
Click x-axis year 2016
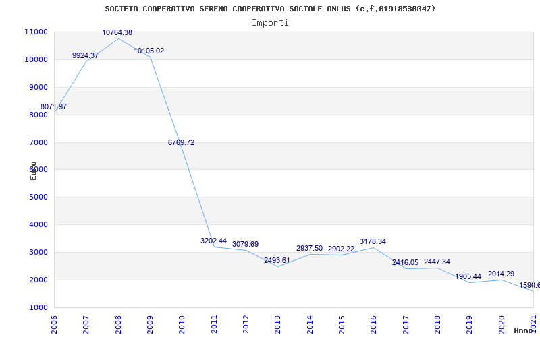[x=374, y=325]
